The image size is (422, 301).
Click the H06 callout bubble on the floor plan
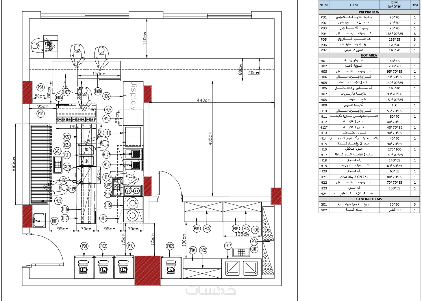[108, 110]
